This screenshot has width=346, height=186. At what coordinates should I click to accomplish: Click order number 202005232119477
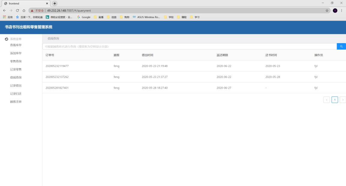pyautogui.click(x=57, y=66)
